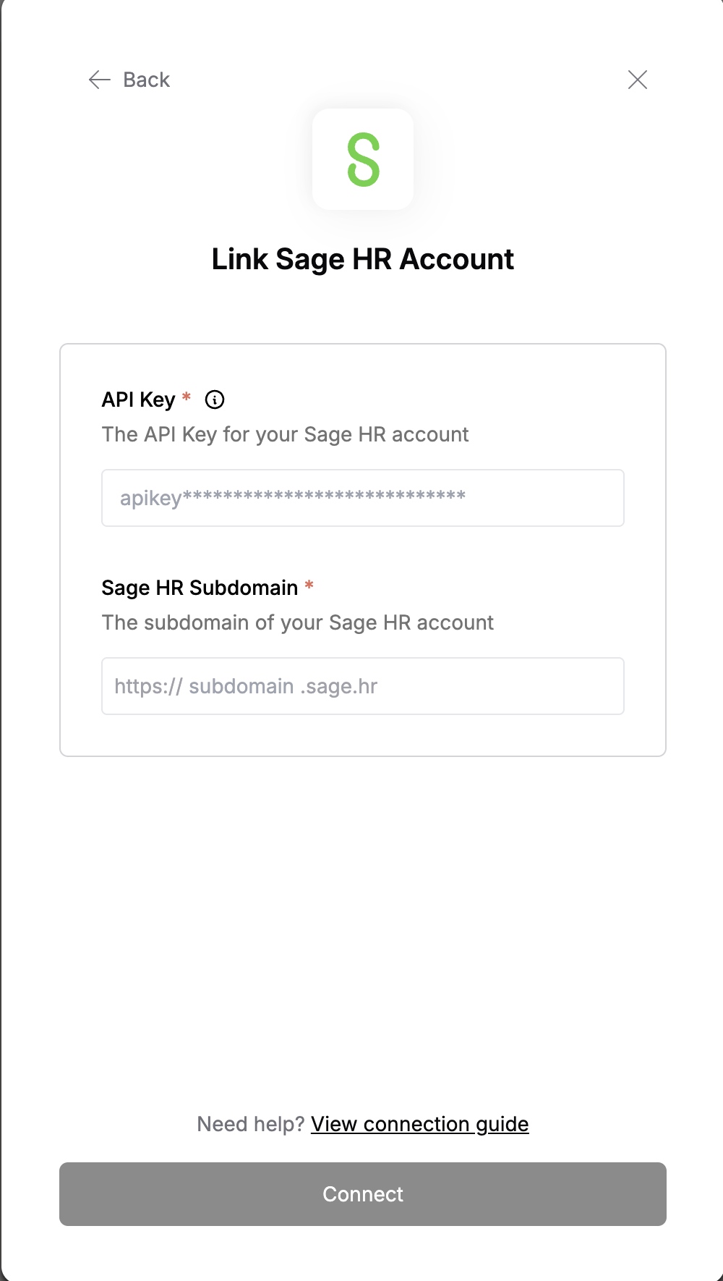Click the subdomain description helper text
The width and height of the screenshot is (723, 1281).
[x=298, y=622]
